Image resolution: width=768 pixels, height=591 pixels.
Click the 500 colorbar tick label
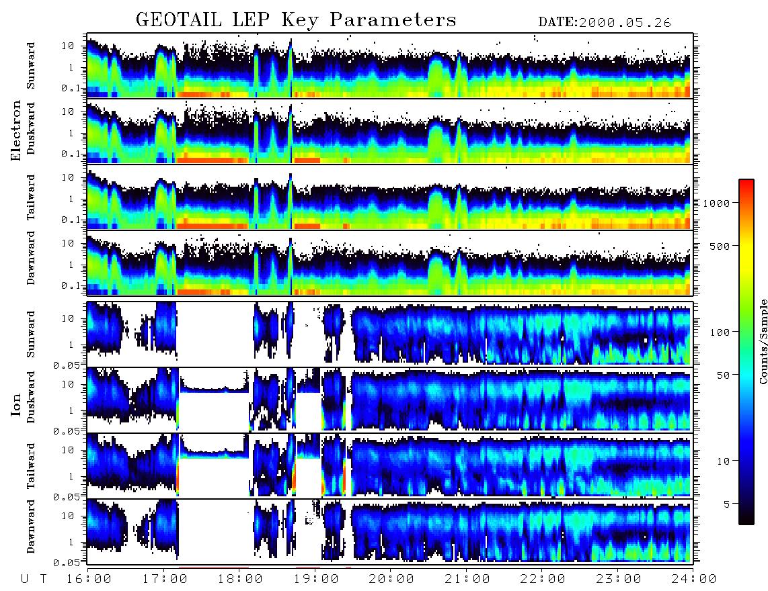pos(720,246)
